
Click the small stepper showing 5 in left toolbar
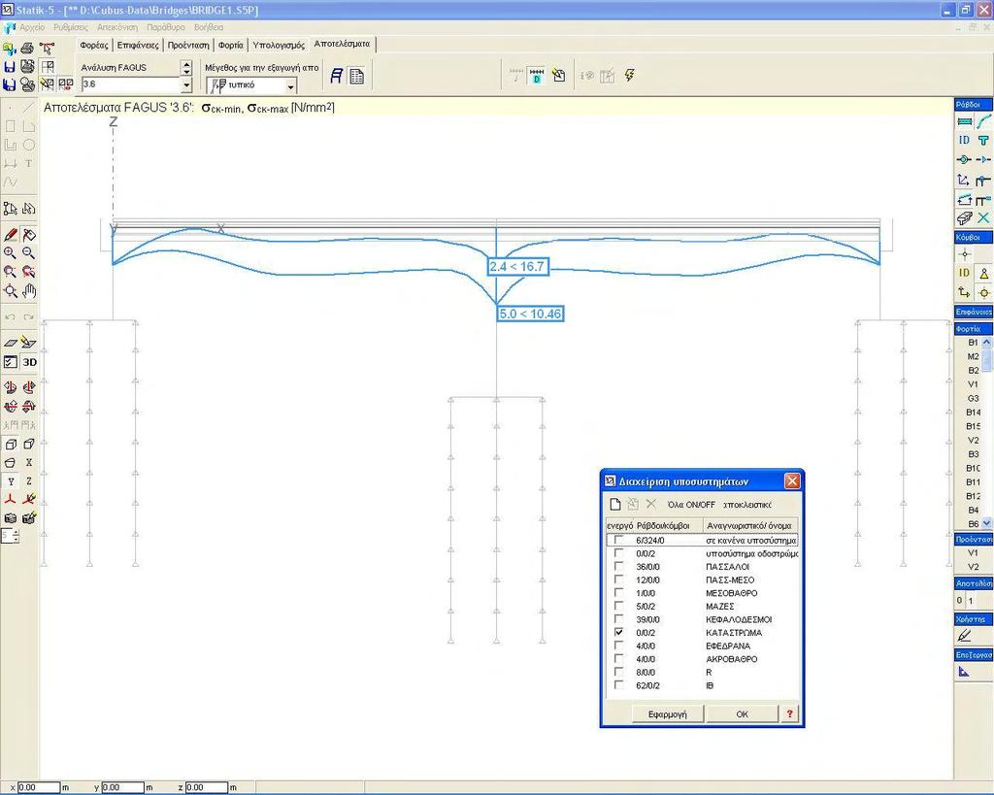point(10,537)
